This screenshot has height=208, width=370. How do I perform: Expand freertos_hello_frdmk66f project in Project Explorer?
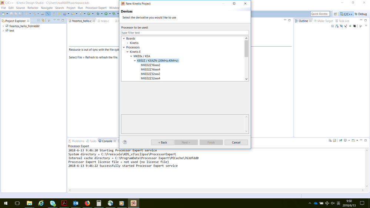pyautogui.click(x=3, y=26)
